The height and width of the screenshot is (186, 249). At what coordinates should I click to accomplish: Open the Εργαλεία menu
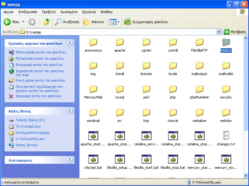89,12
